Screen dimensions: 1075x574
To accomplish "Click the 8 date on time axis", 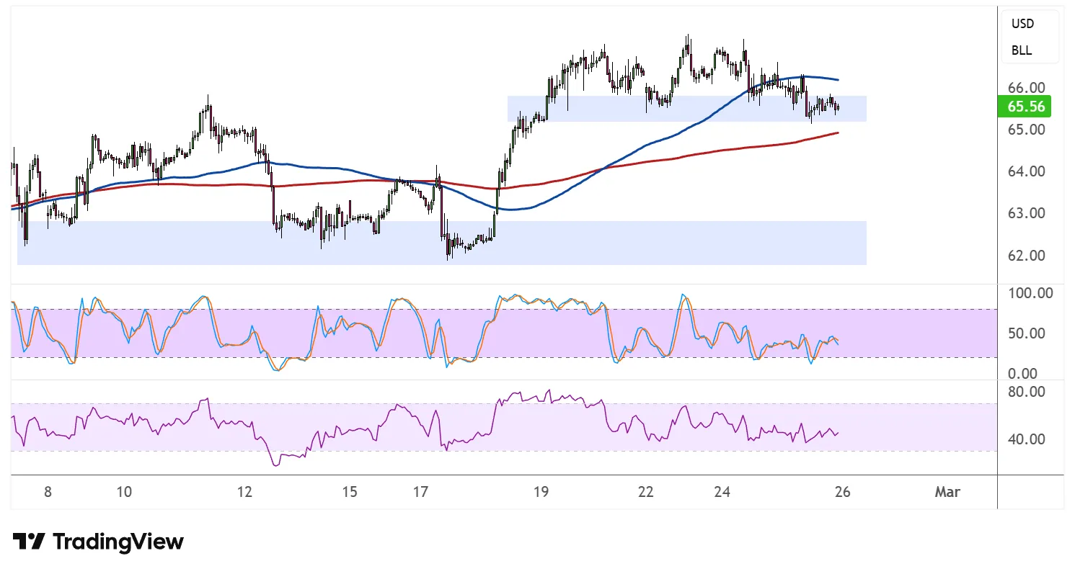I will tap(48, 493).
